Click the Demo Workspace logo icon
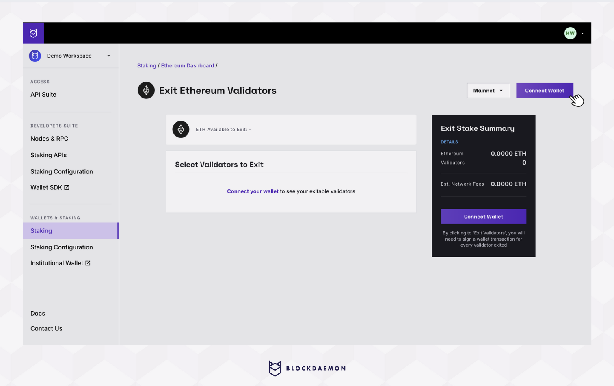The width and height of the screenshot is (614, 386). [35, 56]
